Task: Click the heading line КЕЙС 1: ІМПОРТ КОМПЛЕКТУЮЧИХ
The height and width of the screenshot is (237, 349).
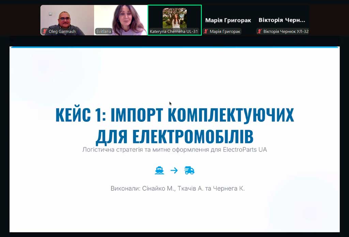Action: pyautogui.click(x=174, y=116)
